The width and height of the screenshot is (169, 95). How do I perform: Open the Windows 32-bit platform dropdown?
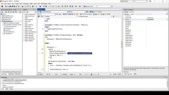(x=90, y=6)
